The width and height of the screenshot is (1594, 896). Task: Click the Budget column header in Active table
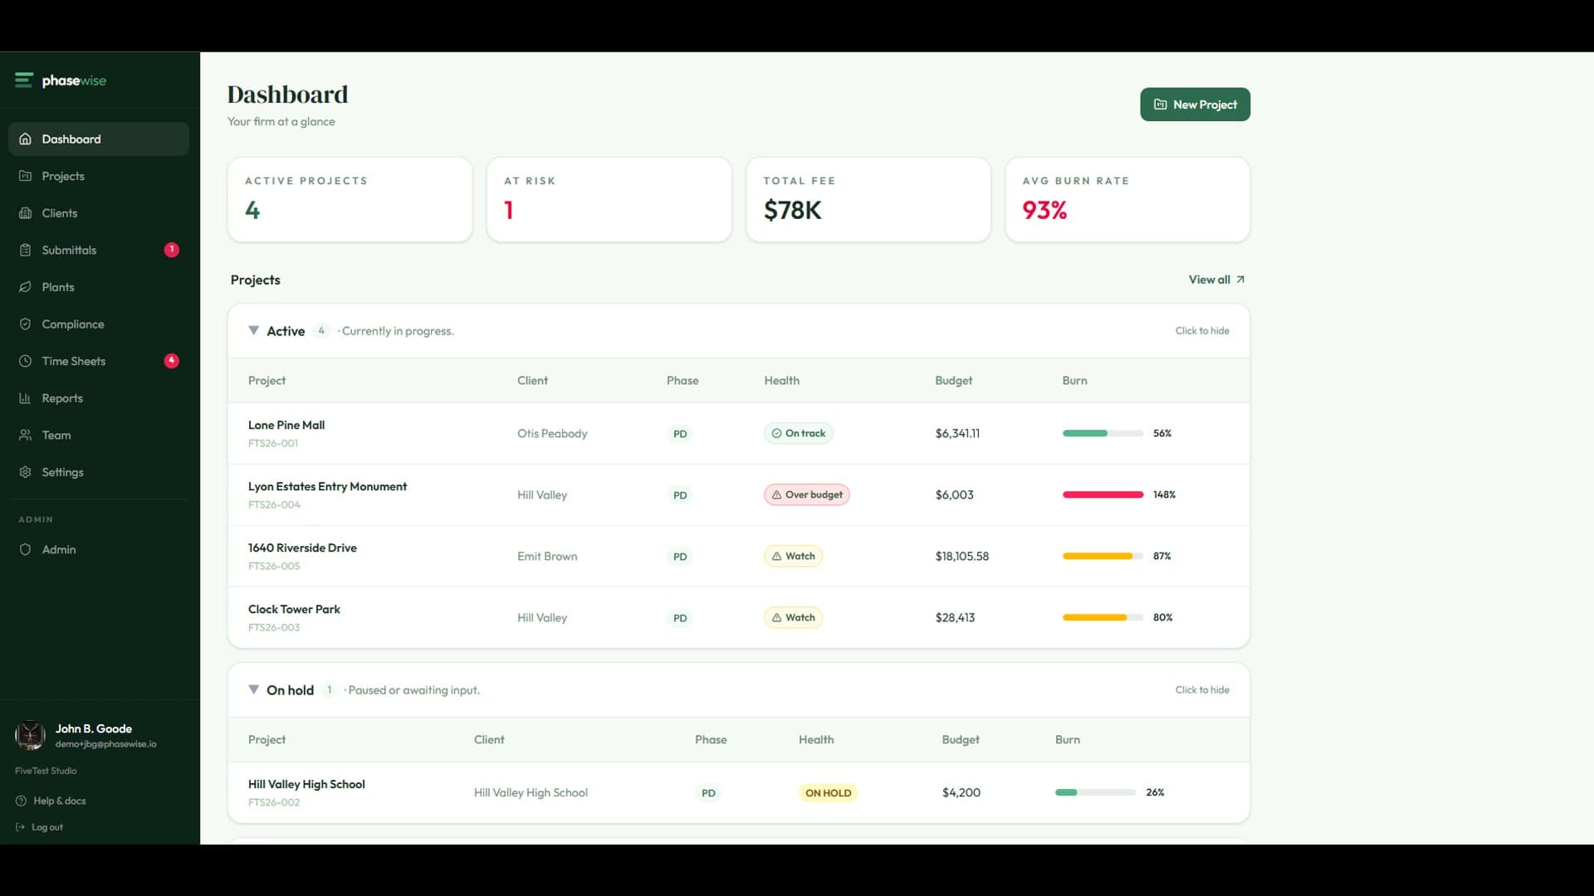coord(953,380)
